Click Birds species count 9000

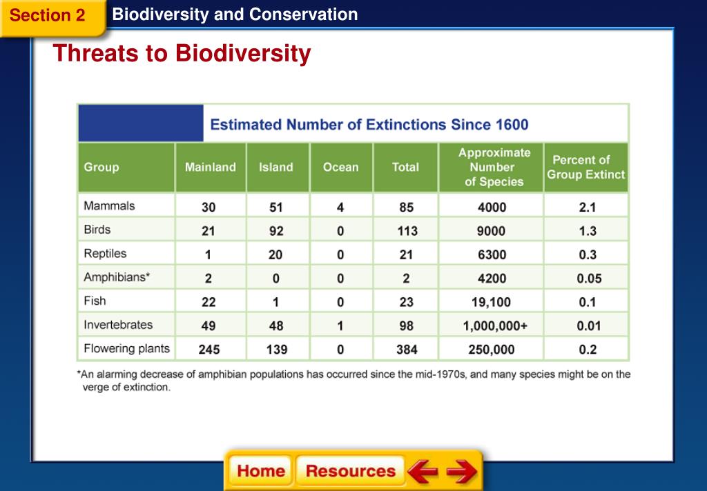(x=491, y=231)
